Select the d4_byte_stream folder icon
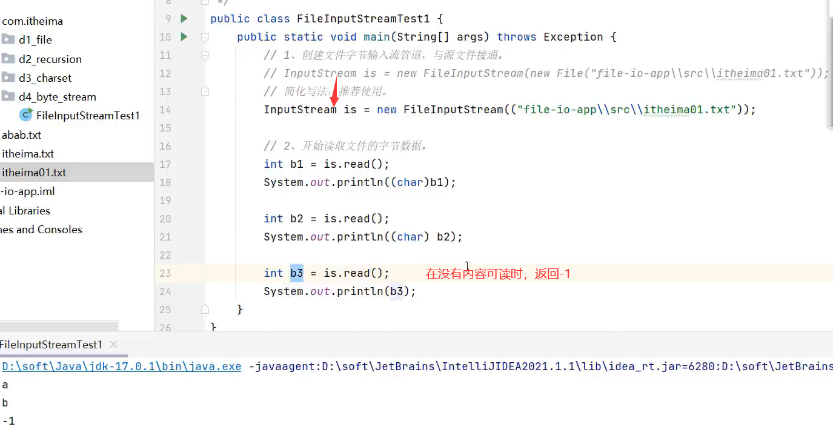 (x=8, y=96)
